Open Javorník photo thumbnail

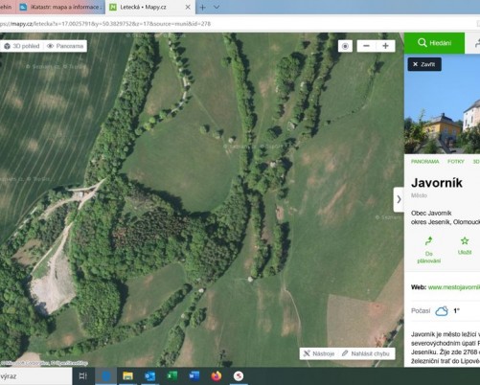click(x=442, y=105)
